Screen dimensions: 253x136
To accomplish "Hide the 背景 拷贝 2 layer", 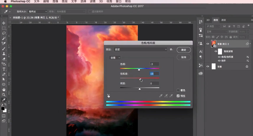I will pyautogui.click(x=208, y=44).
